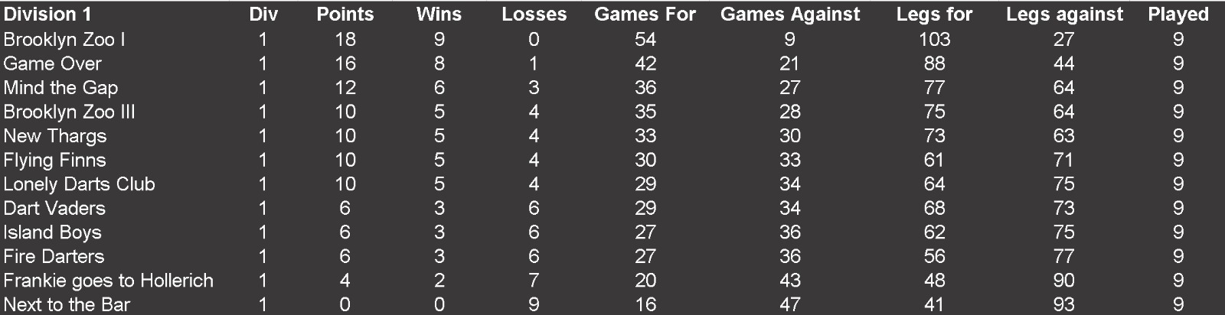Select the Flying Finns team cell
1225x315 pixels.
tap(54, 160)
